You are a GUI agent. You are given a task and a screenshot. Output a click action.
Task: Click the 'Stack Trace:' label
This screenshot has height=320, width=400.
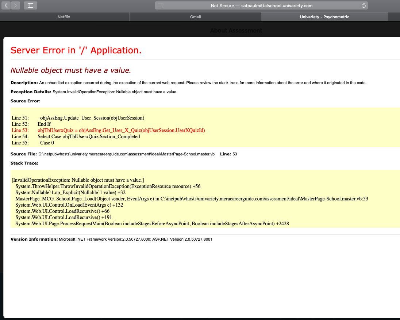(24, 163)
